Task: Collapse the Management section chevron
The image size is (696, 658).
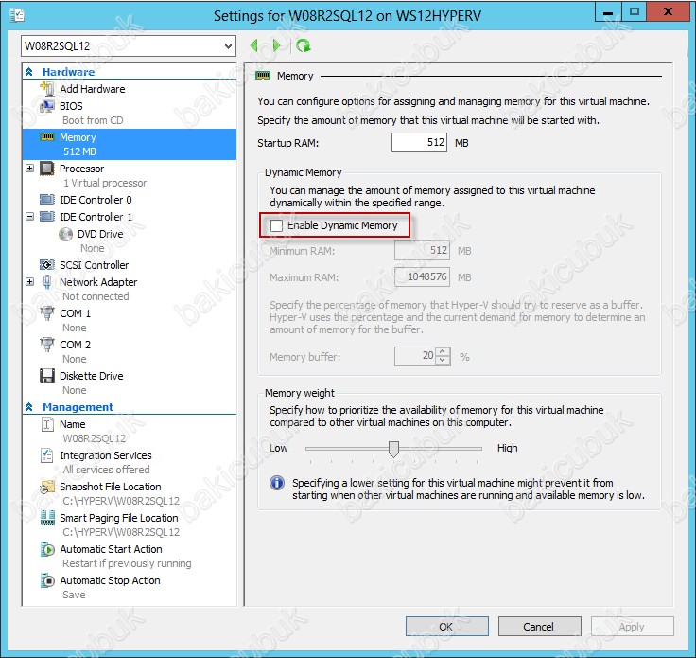Action: coord(29,406)
